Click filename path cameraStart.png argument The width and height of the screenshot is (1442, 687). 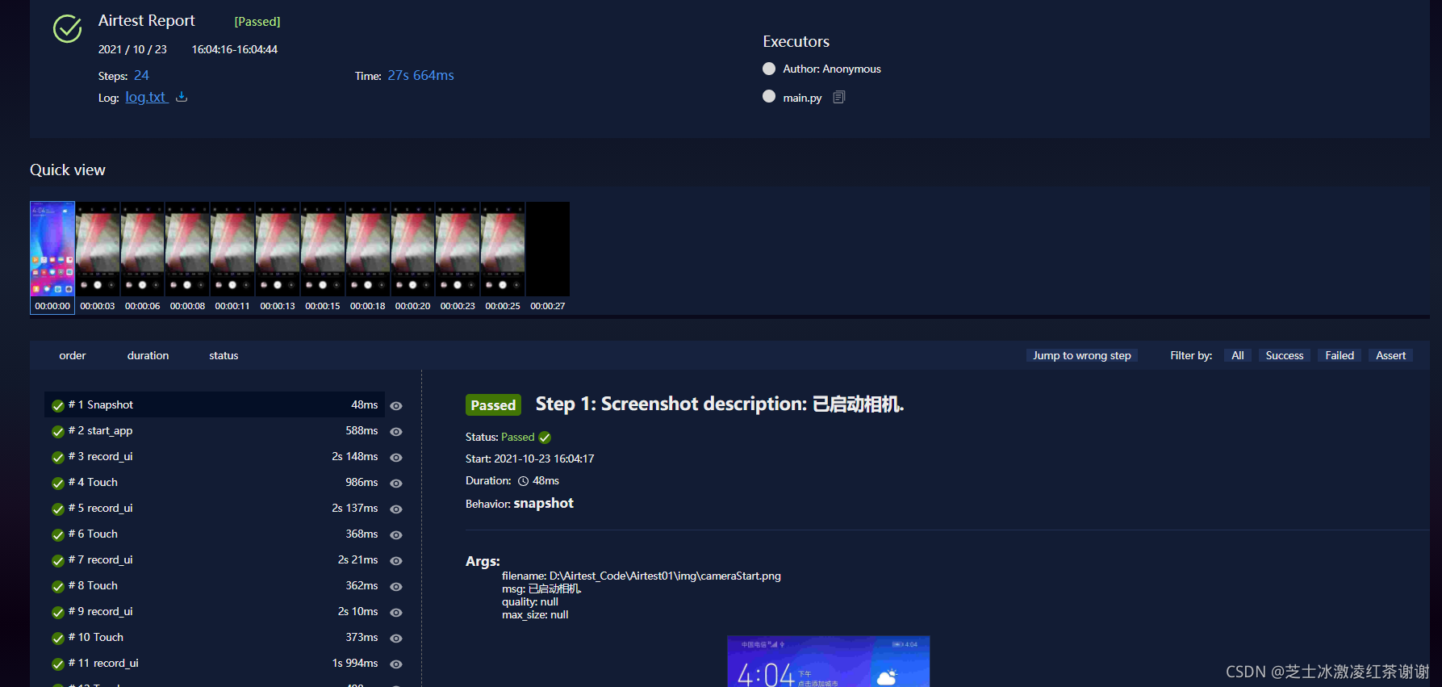(x=642, y=576)
